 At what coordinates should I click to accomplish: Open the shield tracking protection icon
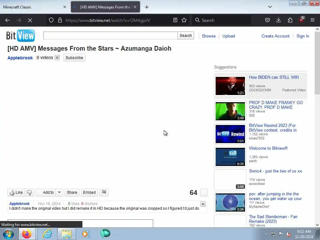(x=51, y=20)
